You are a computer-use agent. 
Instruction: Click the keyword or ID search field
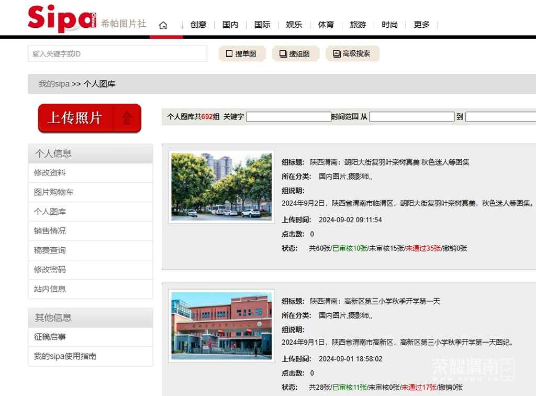(117, 53)
